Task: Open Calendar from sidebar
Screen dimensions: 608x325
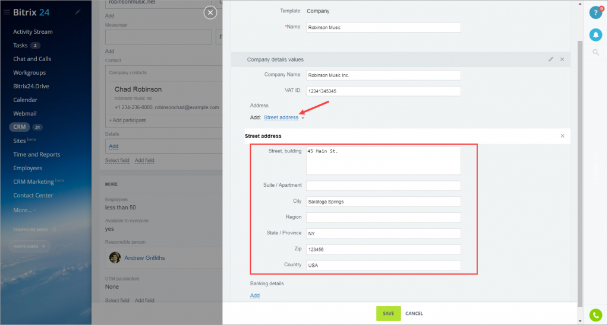Action: [25, 100]
